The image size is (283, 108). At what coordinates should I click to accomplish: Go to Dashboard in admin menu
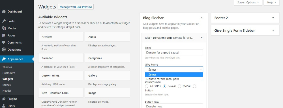coord(17,12)
